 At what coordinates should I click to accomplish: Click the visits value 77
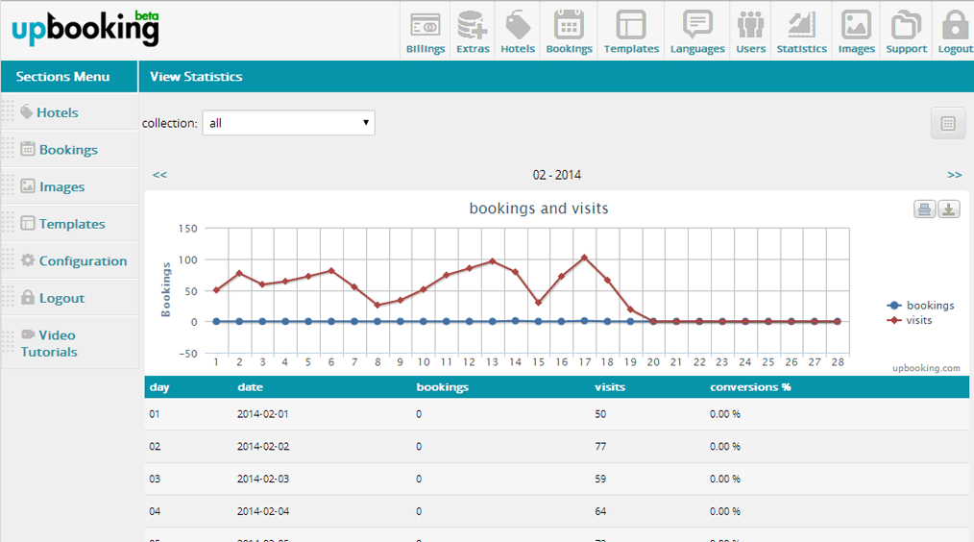(x=600, y=446)
